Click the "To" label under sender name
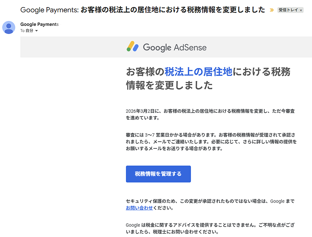Viewport: 312px width, 237px height. click(22, 31)
